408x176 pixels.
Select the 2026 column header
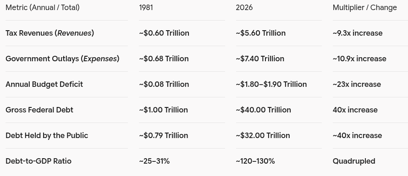(244, 7)
